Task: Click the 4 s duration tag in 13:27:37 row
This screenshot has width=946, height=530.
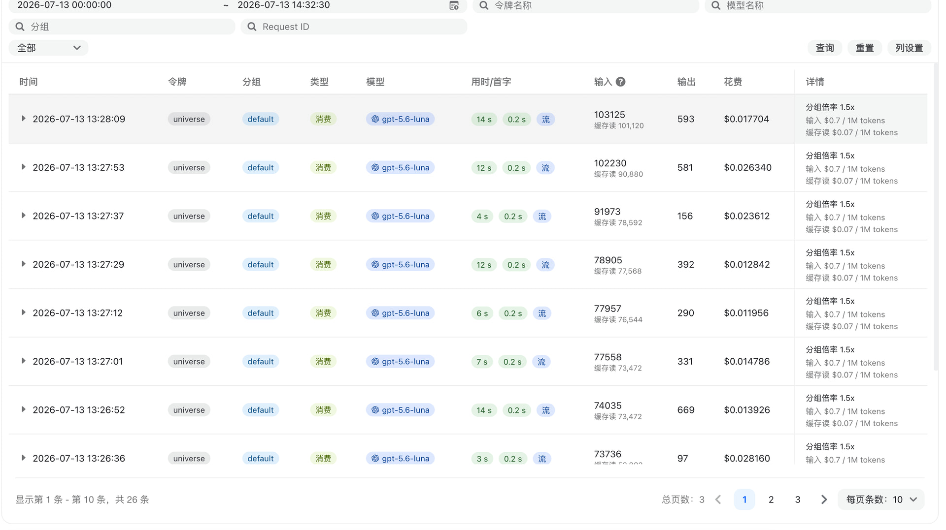Action: [482, 217]
